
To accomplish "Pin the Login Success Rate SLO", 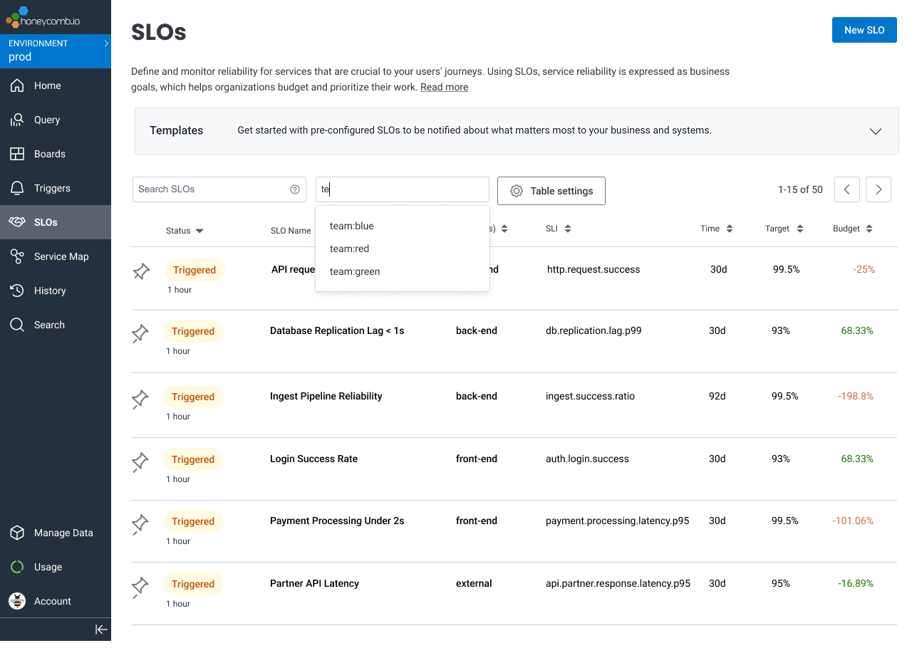I will pos(140,462).
